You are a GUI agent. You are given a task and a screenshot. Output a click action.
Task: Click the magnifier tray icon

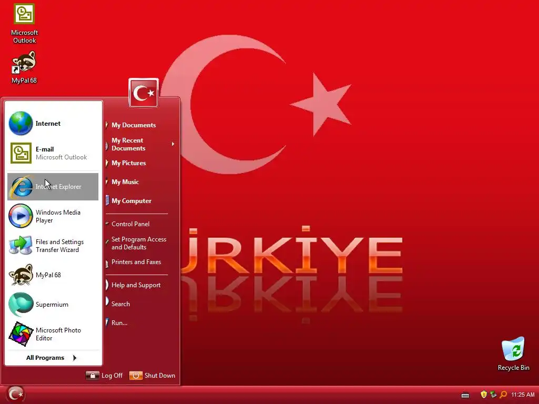pos(503,395)
